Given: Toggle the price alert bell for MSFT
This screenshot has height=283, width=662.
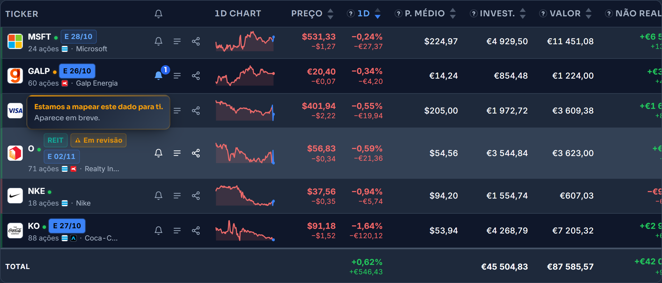Looking at the screenshot, I should 159,41.
